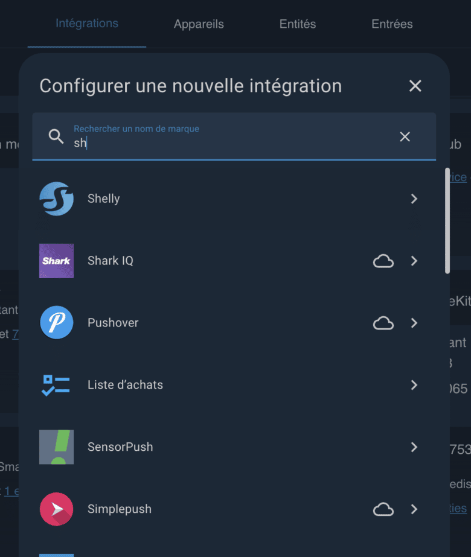The image size is (471, 557).
Task: Click the cloud icon beside Pushover
Action: pos(383,323)
